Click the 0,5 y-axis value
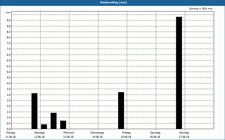 click(x=8, y=123)
